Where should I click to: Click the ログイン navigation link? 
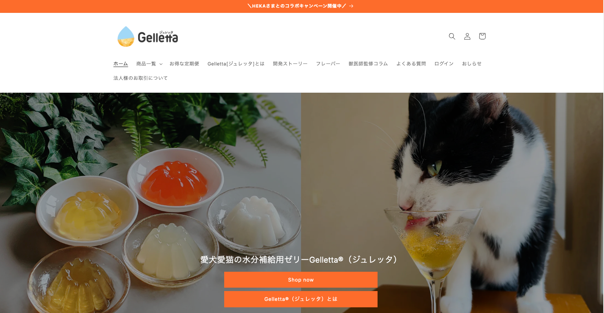click(x=444, y=64)
